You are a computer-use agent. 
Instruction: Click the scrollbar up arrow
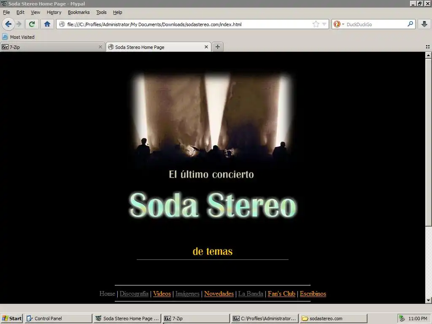point(428,55)
